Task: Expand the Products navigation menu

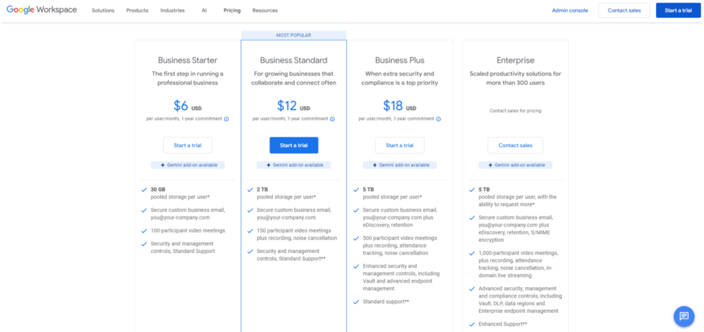Action: click(137, 11)
